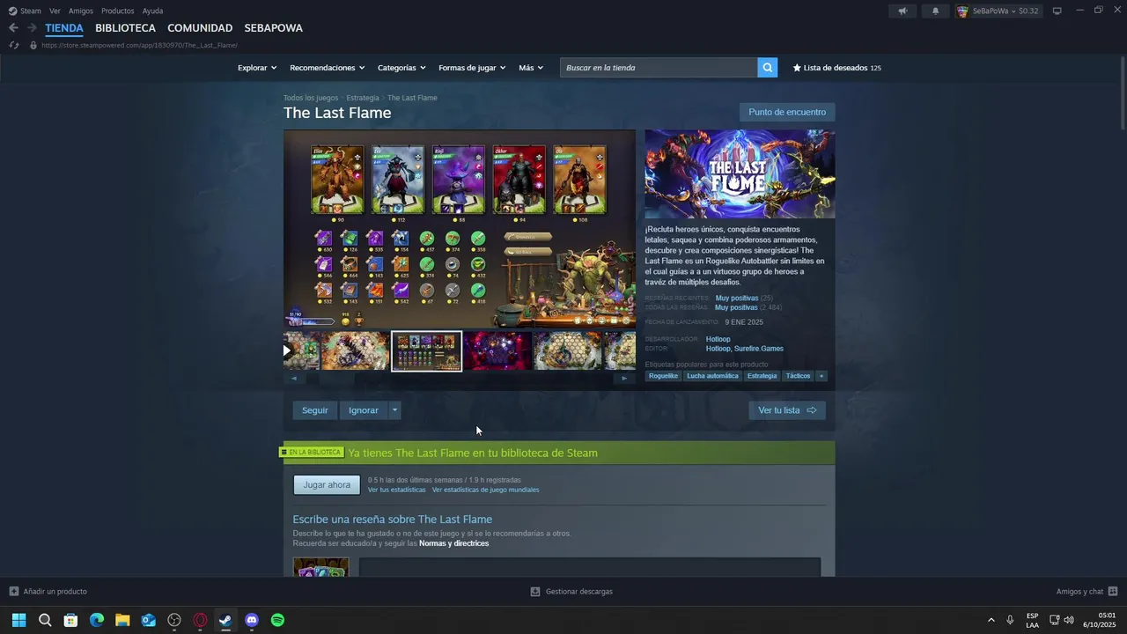Open the Microsoft Store from the taskbar
The image size is (1127, 634).
click(x=70, y=620)
